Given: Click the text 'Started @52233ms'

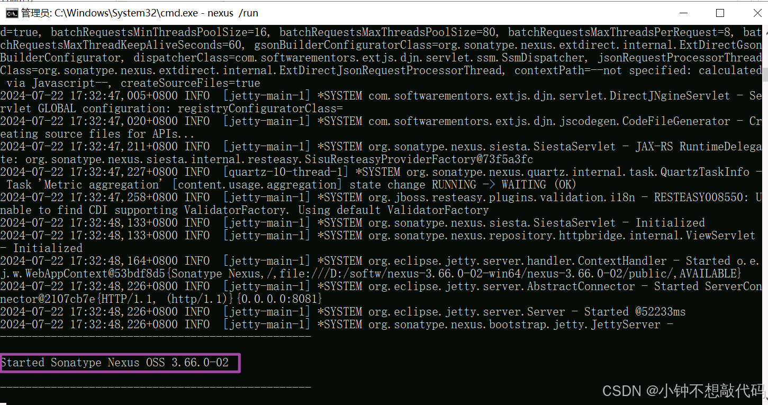Looking at the screenshot, I should pos(635,312).
